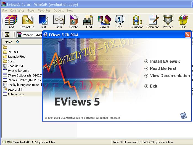Click the Add toolbar icon in WinRAR
193x145 pixels.
11,22
